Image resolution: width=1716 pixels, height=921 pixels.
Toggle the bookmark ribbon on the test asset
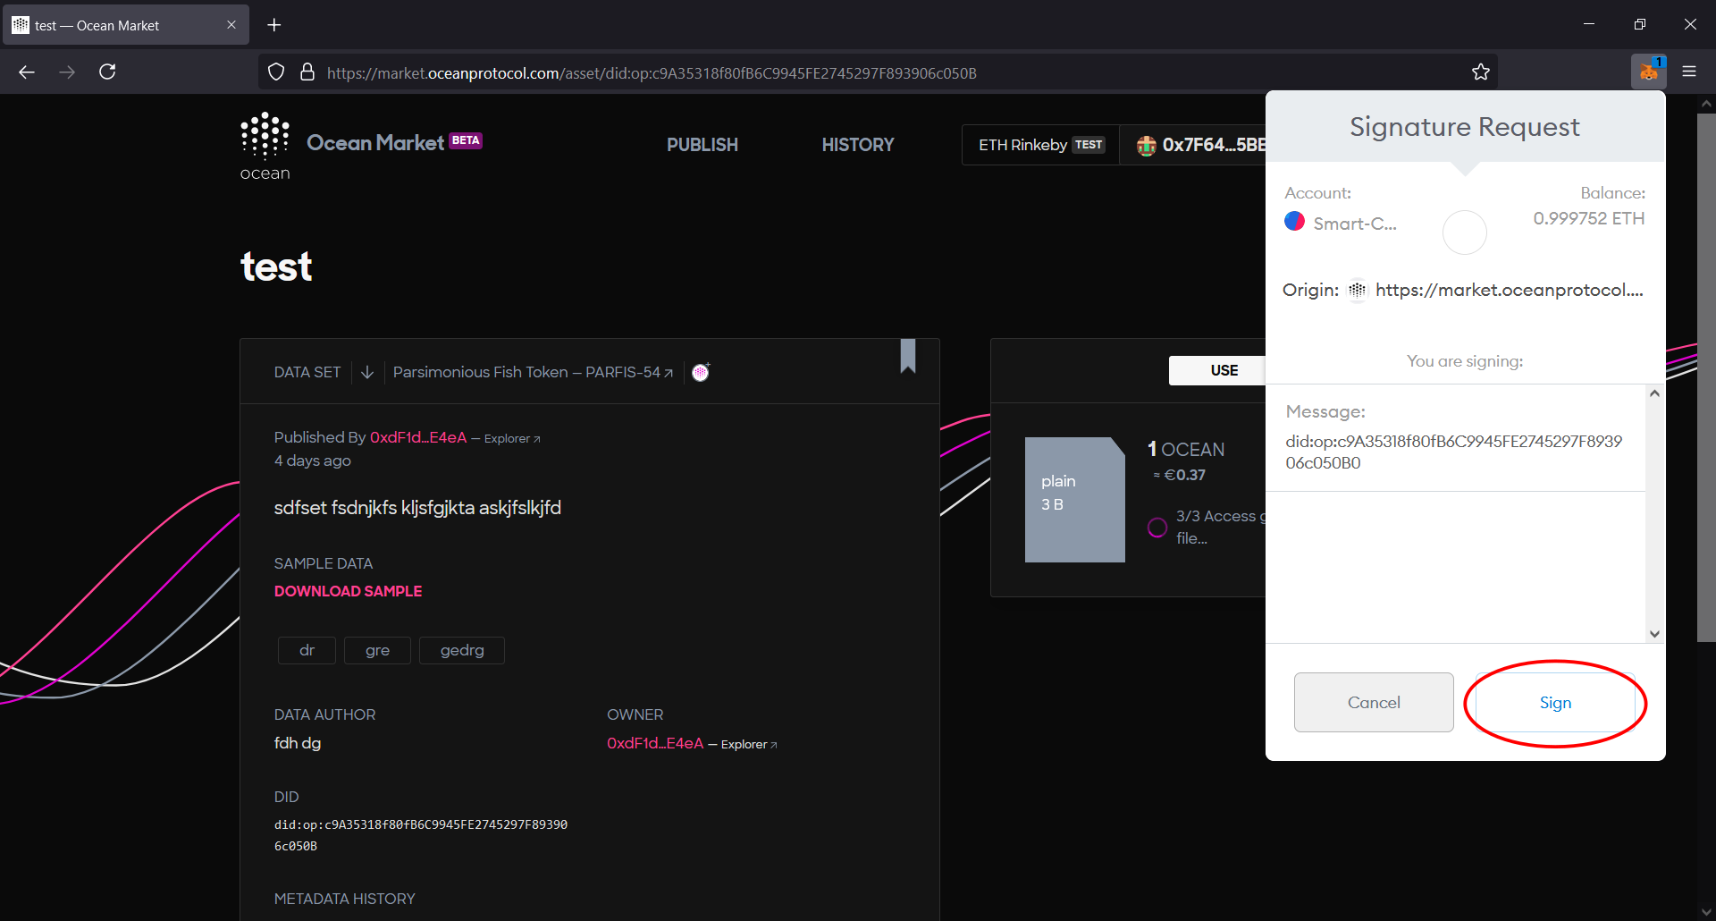click(x=908, y=356)
